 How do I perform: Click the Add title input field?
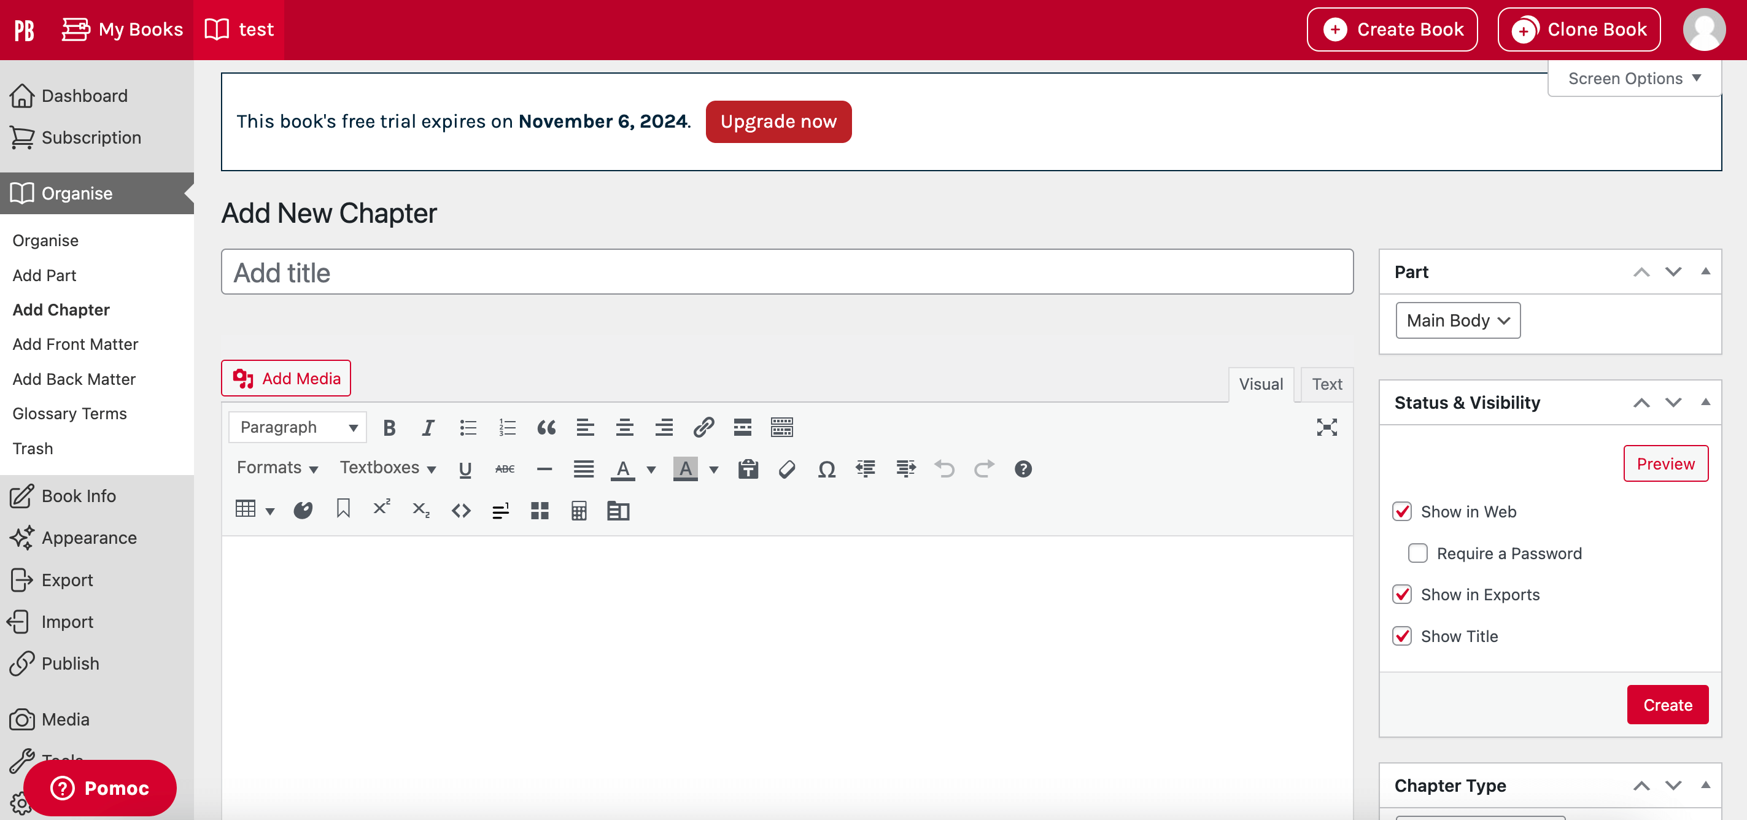(x=788, y=272)
